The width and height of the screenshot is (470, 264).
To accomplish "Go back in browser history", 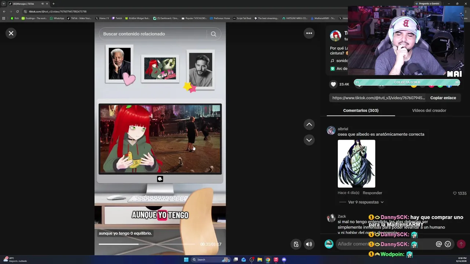I will tap(4, 11).
